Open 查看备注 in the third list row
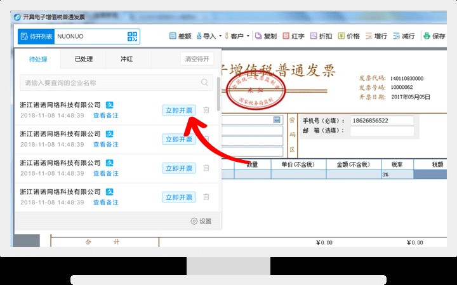 click(106, 173)
